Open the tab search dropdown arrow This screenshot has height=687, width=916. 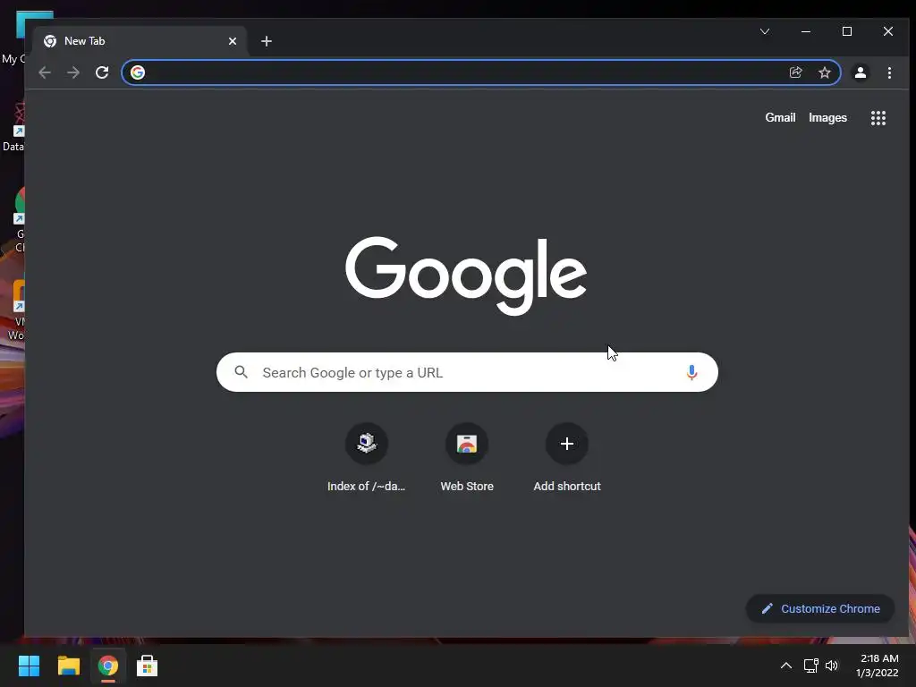765,31
